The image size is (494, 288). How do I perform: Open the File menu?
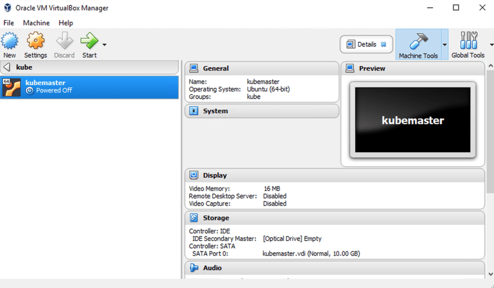(8, 23)
